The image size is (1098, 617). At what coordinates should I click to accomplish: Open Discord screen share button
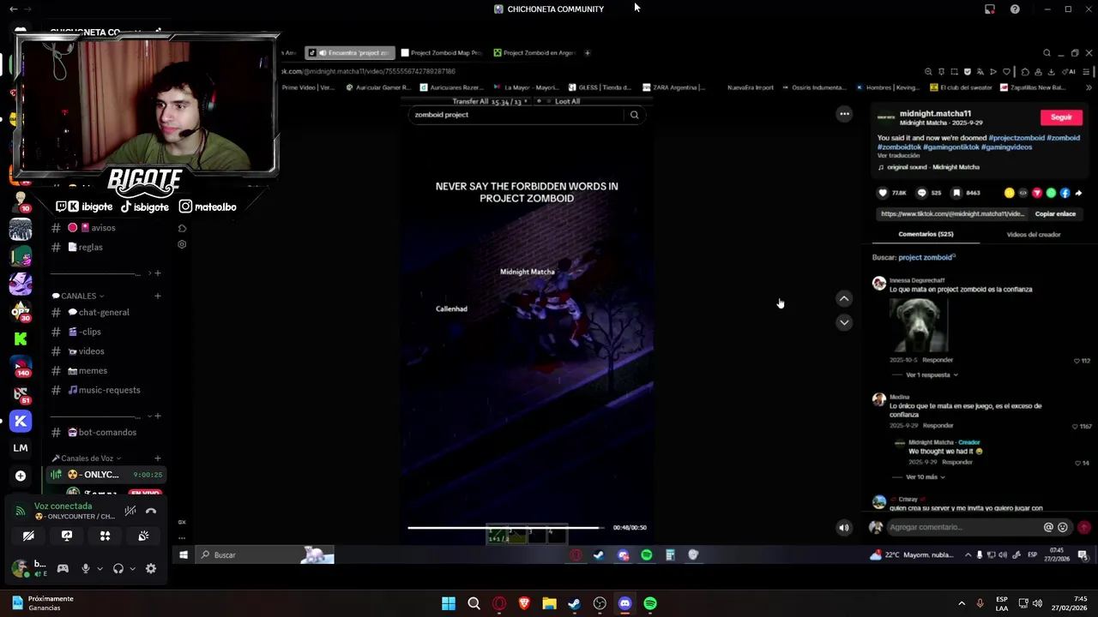pyautogui.click(x=67, y=536)
